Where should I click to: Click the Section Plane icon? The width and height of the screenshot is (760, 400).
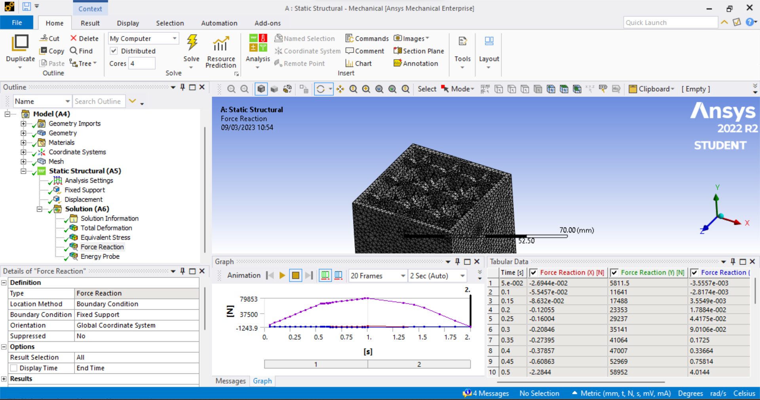tap(397, 51)
